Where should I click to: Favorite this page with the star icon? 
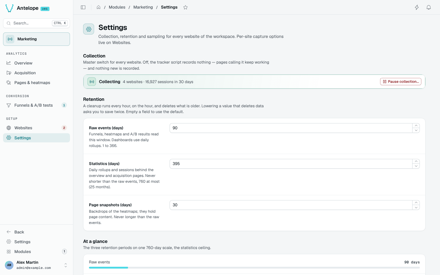point(185,7)
